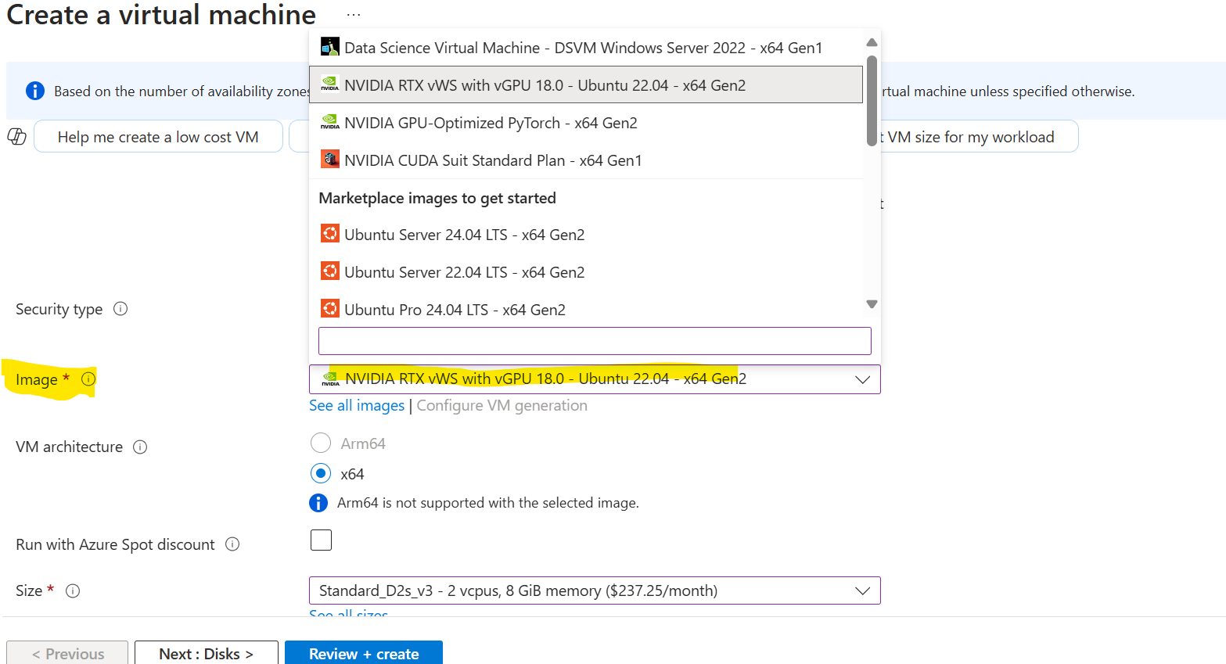Show the Image field info tooltip
The image size is (1226, 664).
pyautogui.click(x=88, y=379)
